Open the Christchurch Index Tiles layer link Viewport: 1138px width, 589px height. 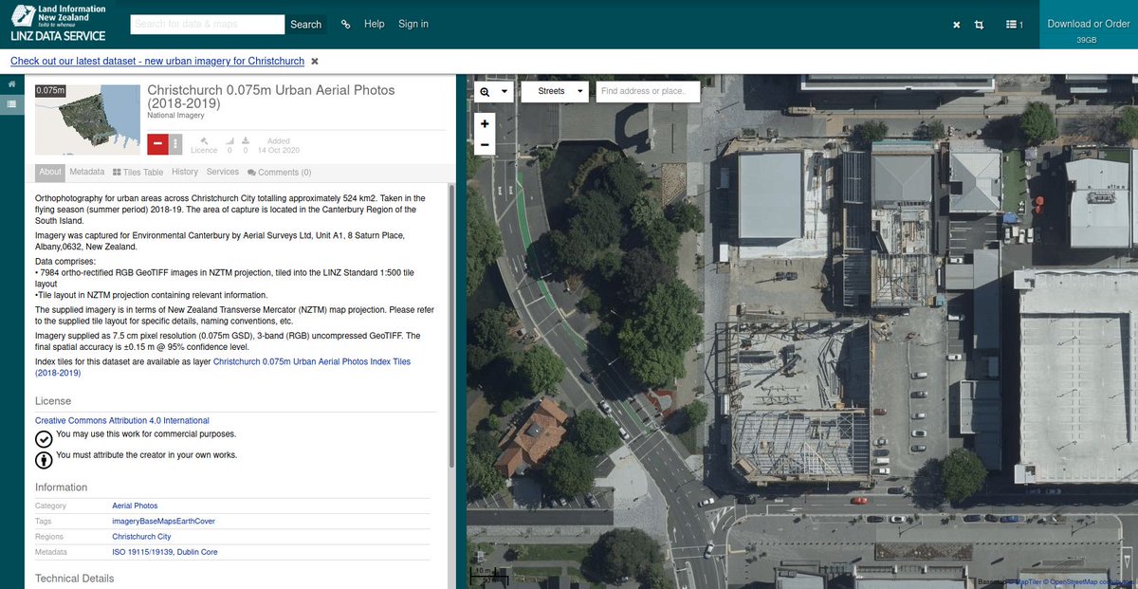pyautogui.click(x=223, y=368)
